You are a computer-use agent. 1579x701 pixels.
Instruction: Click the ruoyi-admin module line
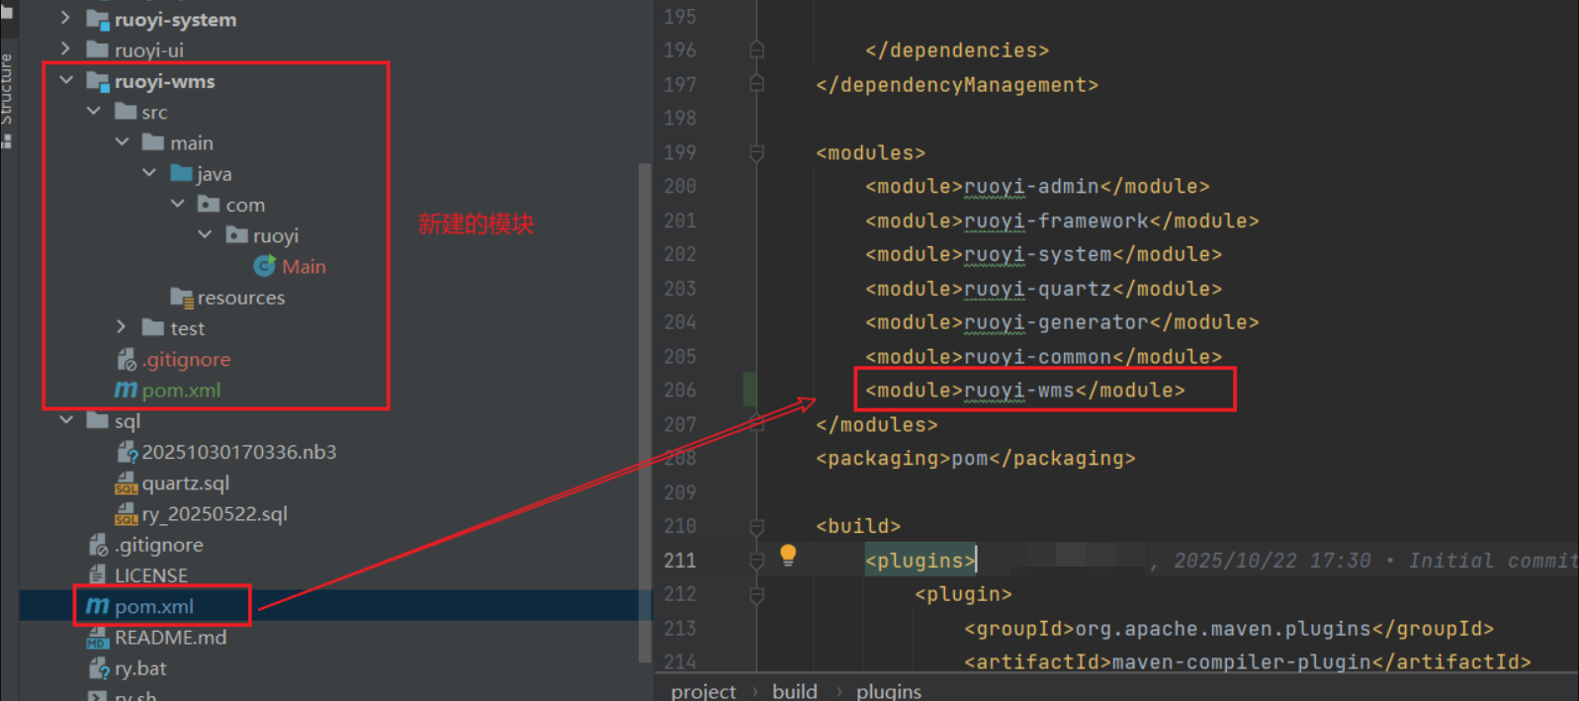[1037, 186]
